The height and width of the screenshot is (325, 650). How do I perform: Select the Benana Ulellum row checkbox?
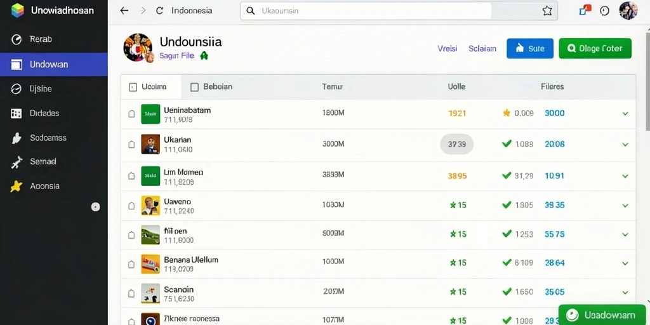131,264
